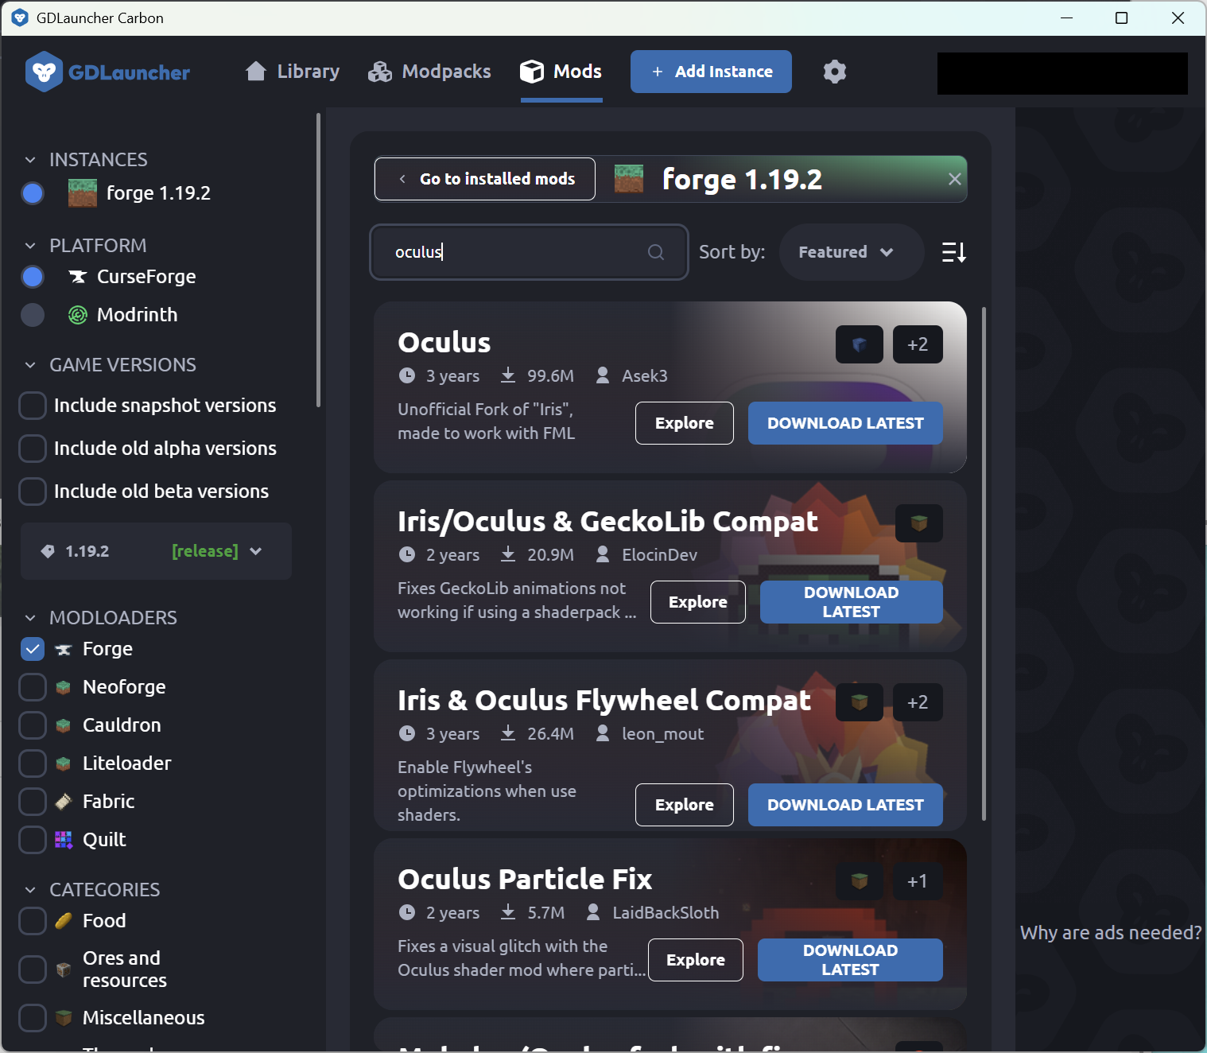Click the Iris/Oculus & GeckoLib category icon
1207x1053 pixels.
tap(918, 523)
